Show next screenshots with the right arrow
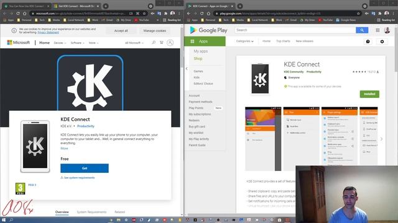Image resolution: width=398 pixels, height=223 pixels. point(381,139)
